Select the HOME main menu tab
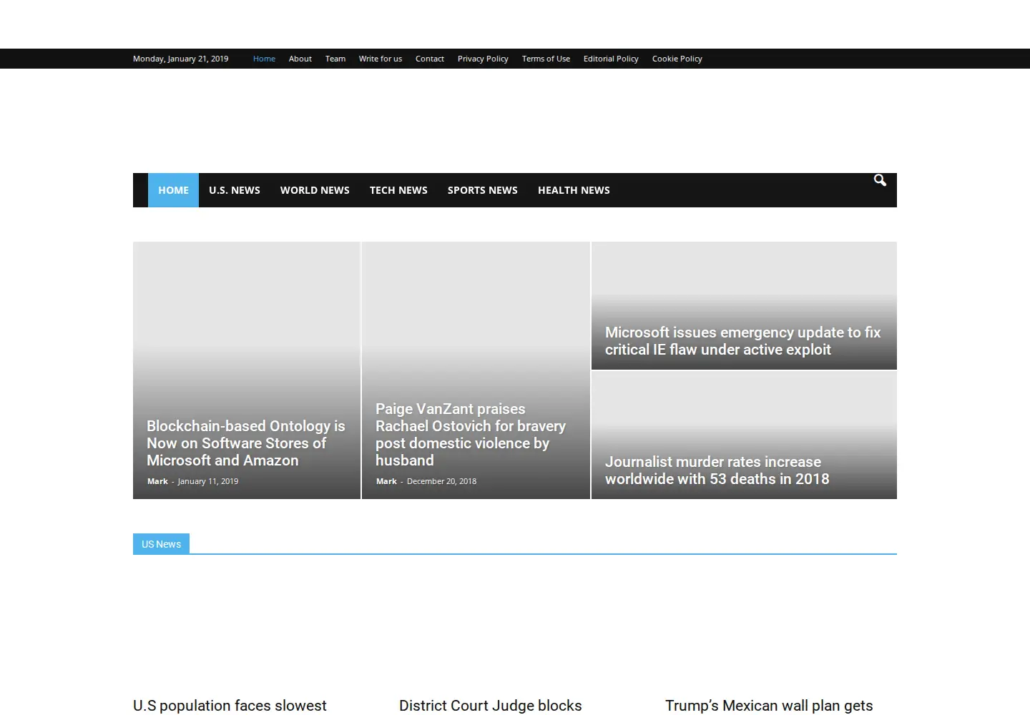 point(173,190)
